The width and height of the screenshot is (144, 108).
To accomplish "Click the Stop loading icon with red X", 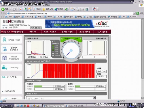I will tap(21, 9).
